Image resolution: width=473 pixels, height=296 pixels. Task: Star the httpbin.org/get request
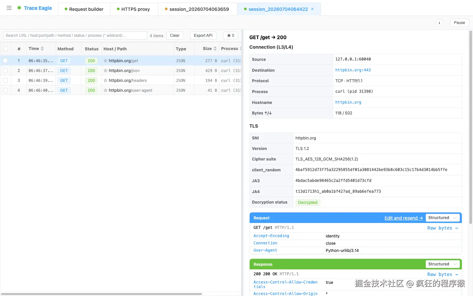click(105, 61)
